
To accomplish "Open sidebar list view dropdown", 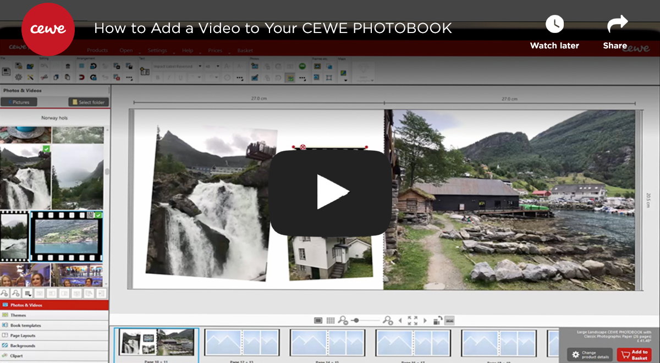I will [27, 293].
